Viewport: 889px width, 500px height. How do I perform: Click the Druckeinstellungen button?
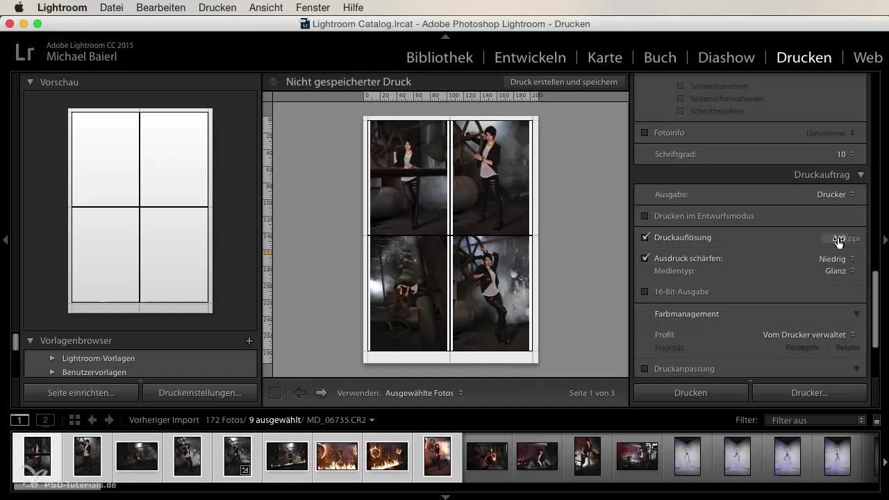tap(199, 393)
